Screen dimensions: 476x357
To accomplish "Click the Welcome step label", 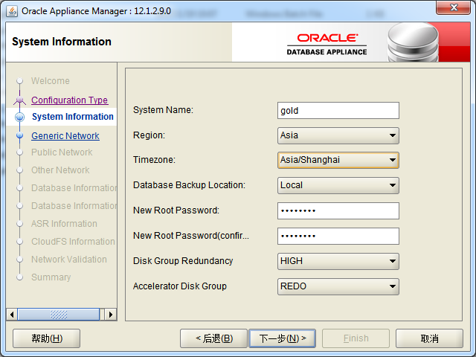I will point(51,81).
